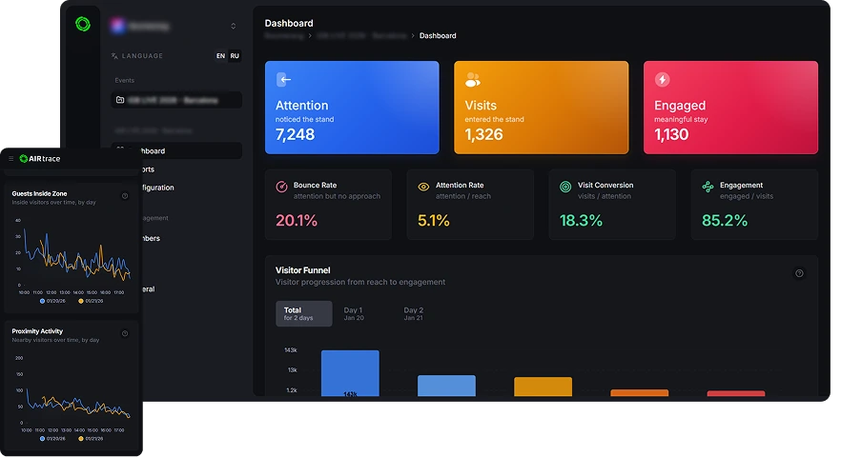Toggle the 01/20/26 series in Guests Inside Zone legend

coord(52,301)
